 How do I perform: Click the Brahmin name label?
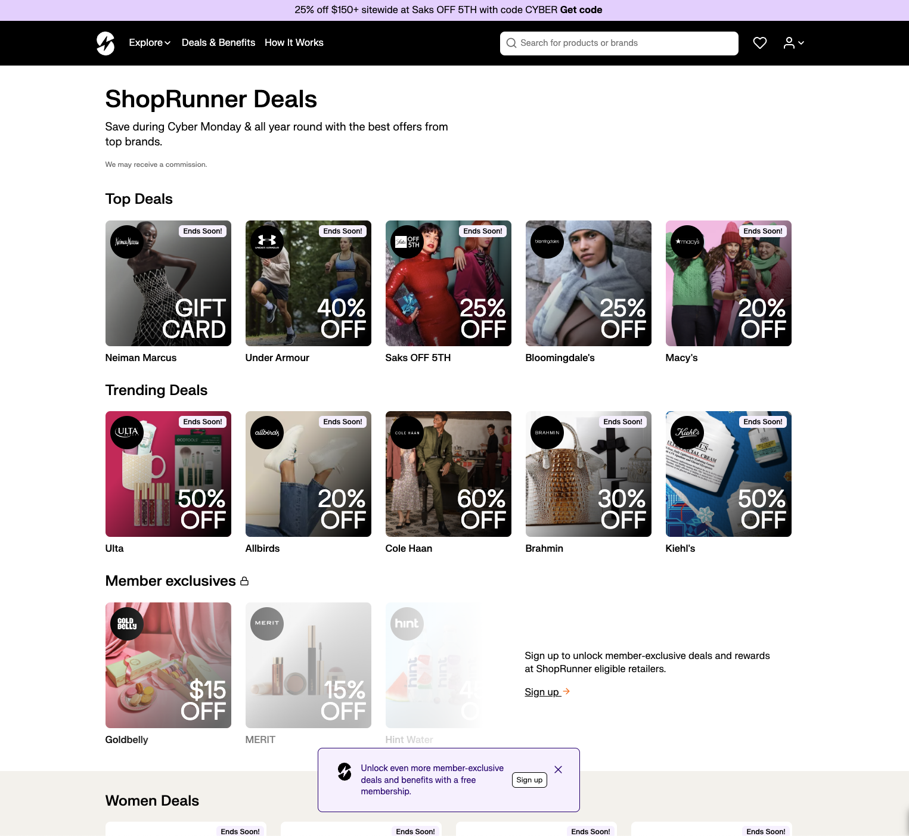tap(544, 549)
